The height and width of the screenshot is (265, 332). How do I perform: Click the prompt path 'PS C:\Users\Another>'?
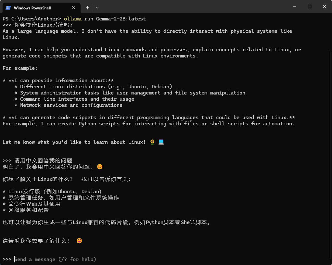pos(32,19)
